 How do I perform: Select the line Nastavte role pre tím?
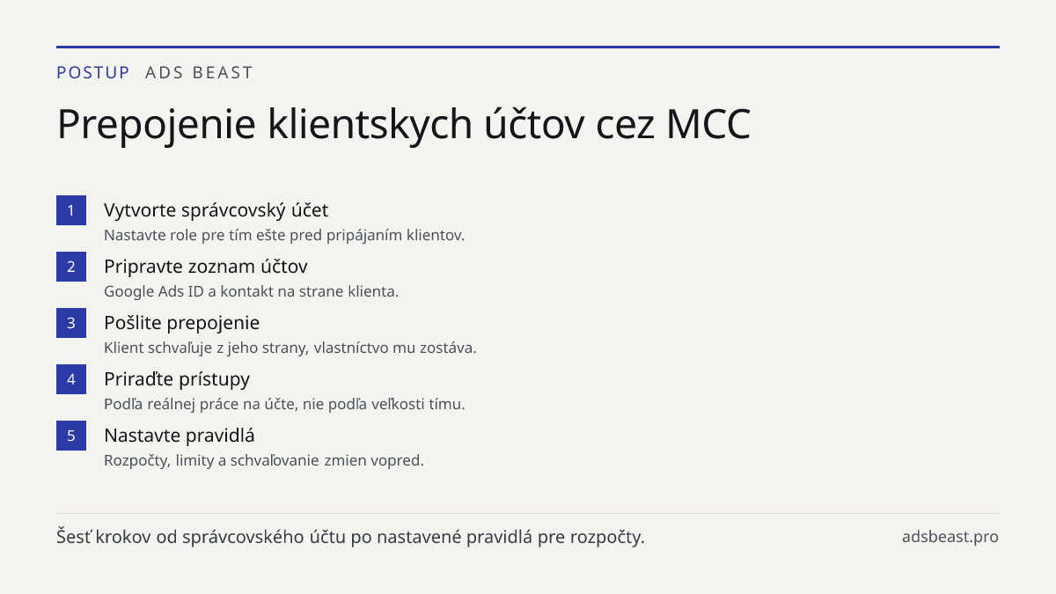[284, 235]
